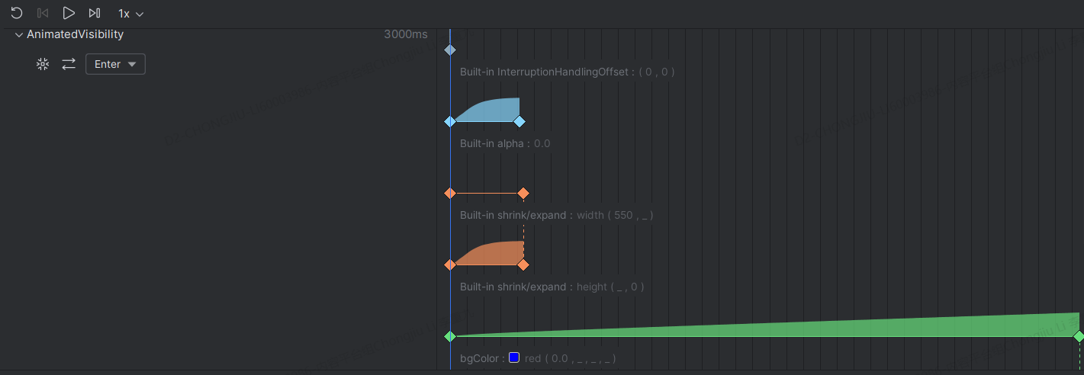Skip to the animation end

tap(95, 13)
